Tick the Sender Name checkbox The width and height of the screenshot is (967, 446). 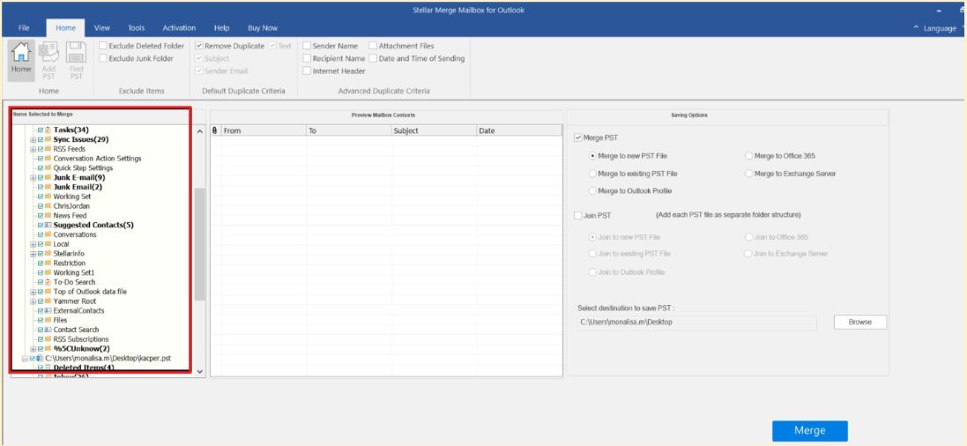(307, 46)
